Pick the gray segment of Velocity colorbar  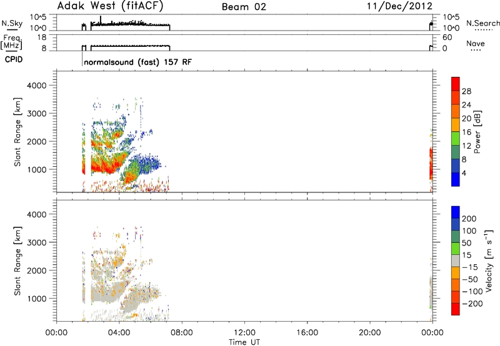[x=456, y=260]
